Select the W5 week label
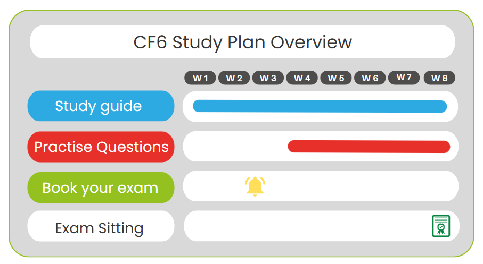The width and height of the screenshot is (483, 264). click(x=336, y=78)
